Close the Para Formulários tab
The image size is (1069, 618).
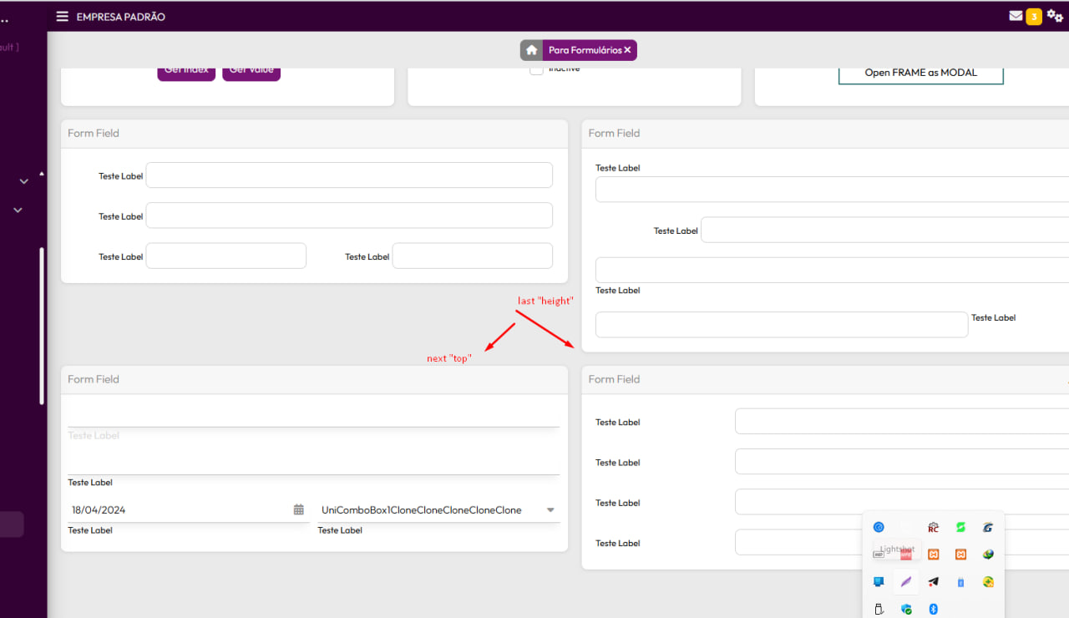point(627,50)
